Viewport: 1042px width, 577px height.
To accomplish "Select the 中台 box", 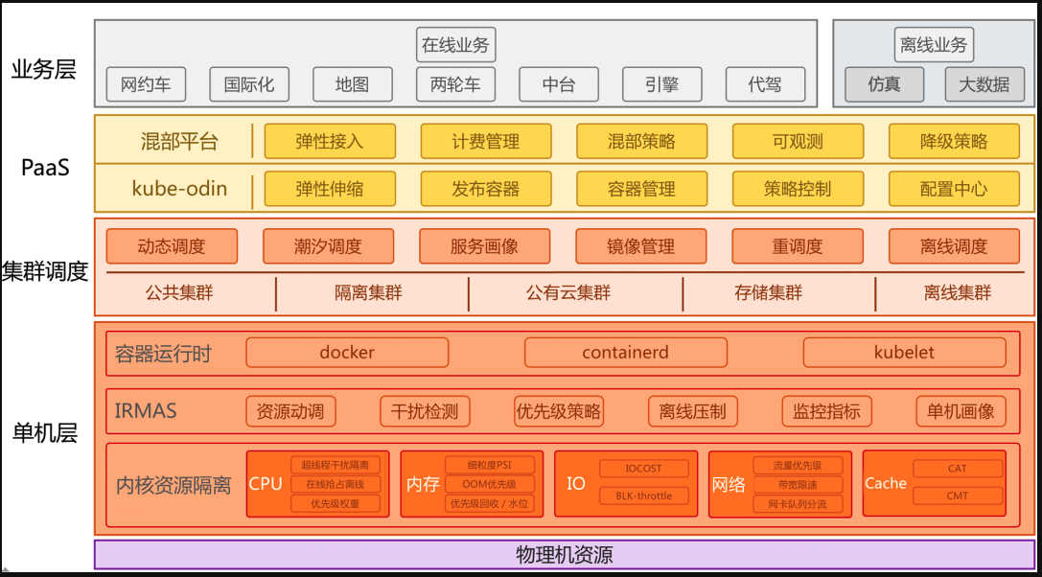I will 558,84.
